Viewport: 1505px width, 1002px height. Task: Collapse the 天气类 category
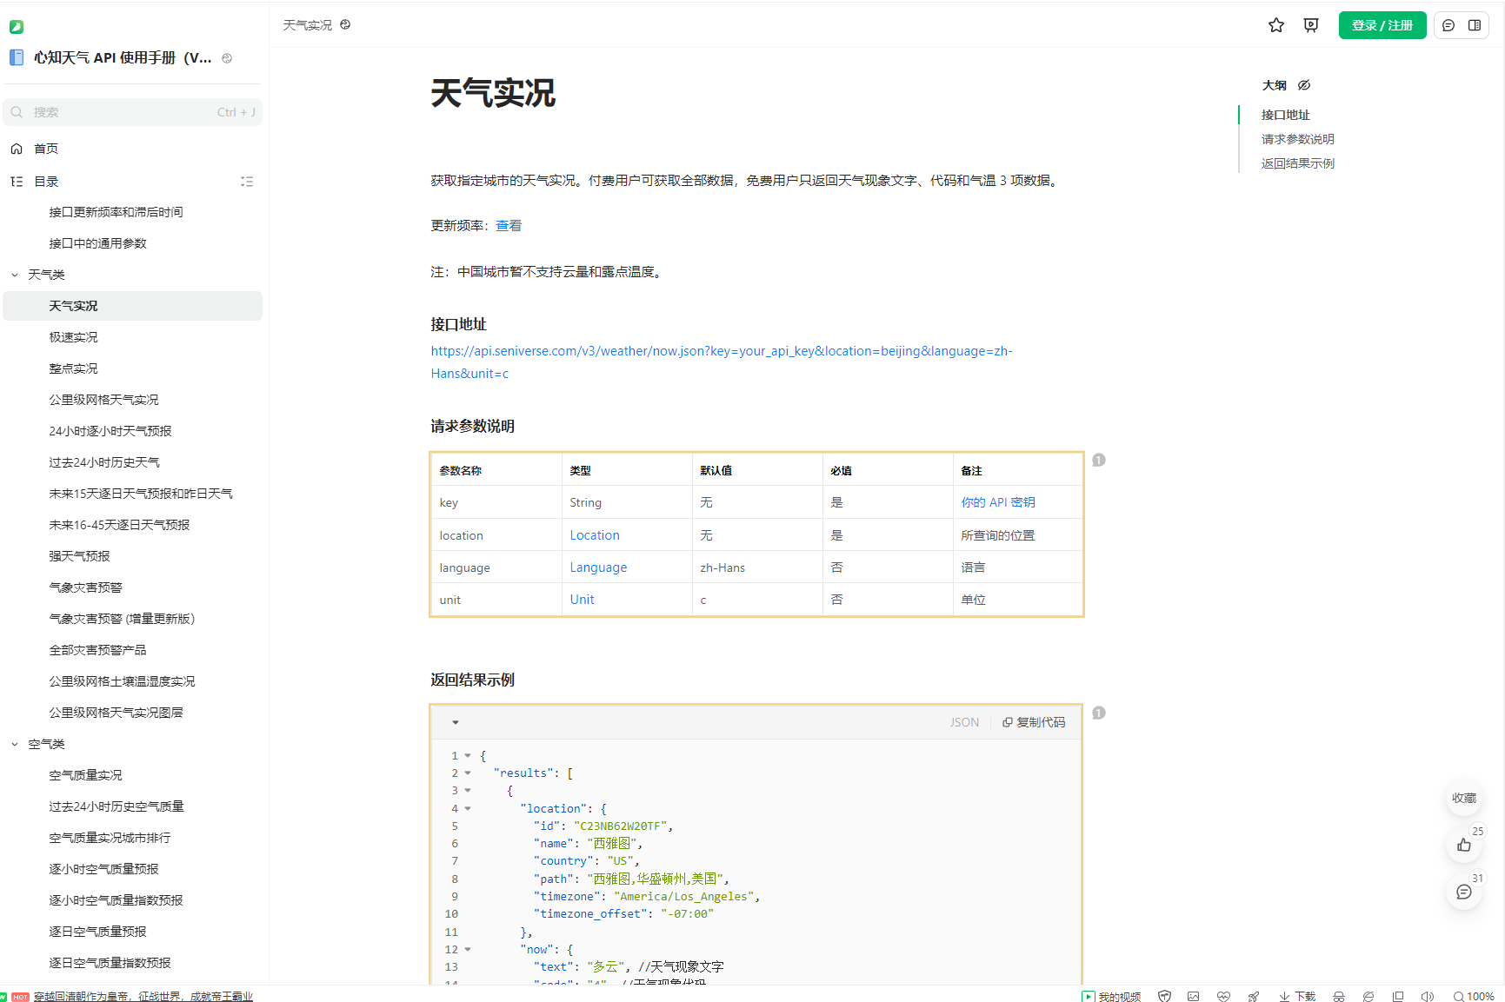pos(15,275)
